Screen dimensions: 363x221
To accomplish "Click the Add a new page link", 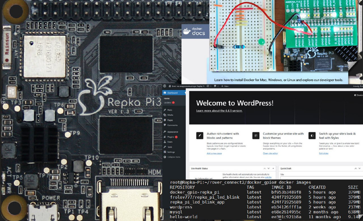I will pyautogui.click(x=214, y=153).
